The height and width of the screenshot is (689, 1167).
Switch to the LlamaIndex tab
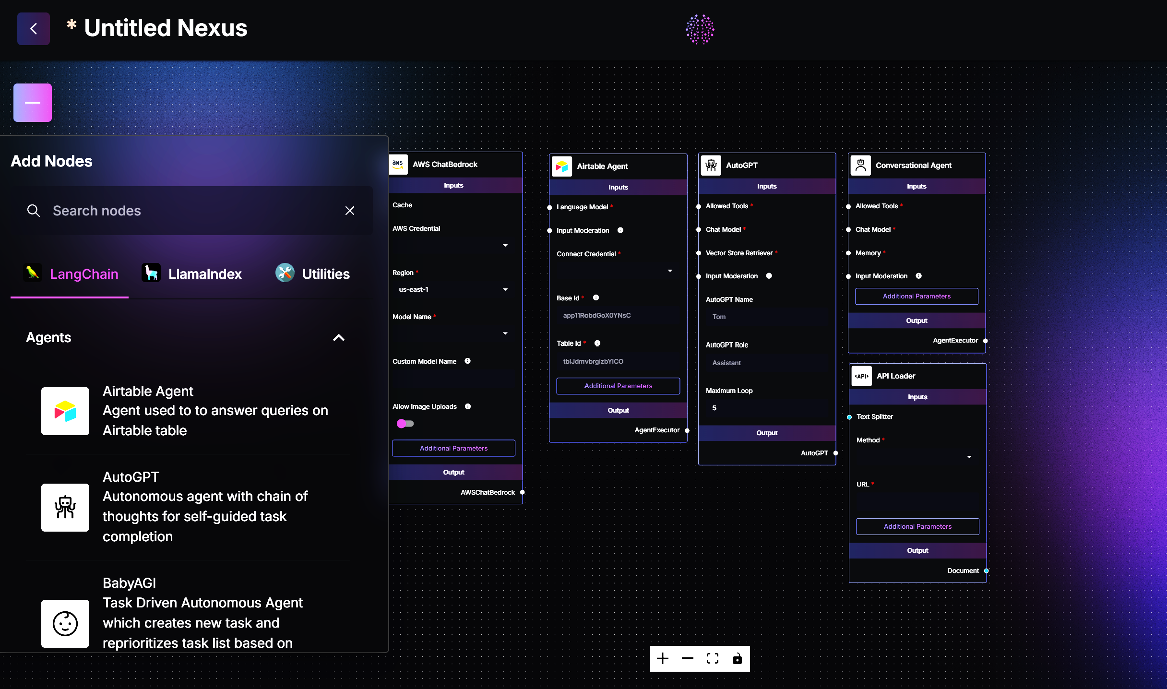click(x=192, y=273)
